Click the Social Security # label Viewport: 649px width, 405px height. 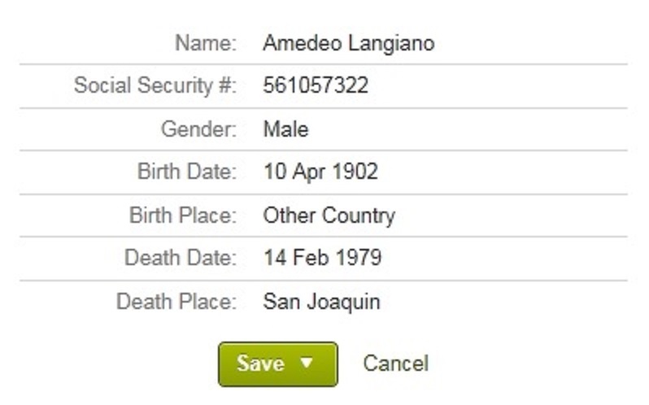(x=155, y=85)
